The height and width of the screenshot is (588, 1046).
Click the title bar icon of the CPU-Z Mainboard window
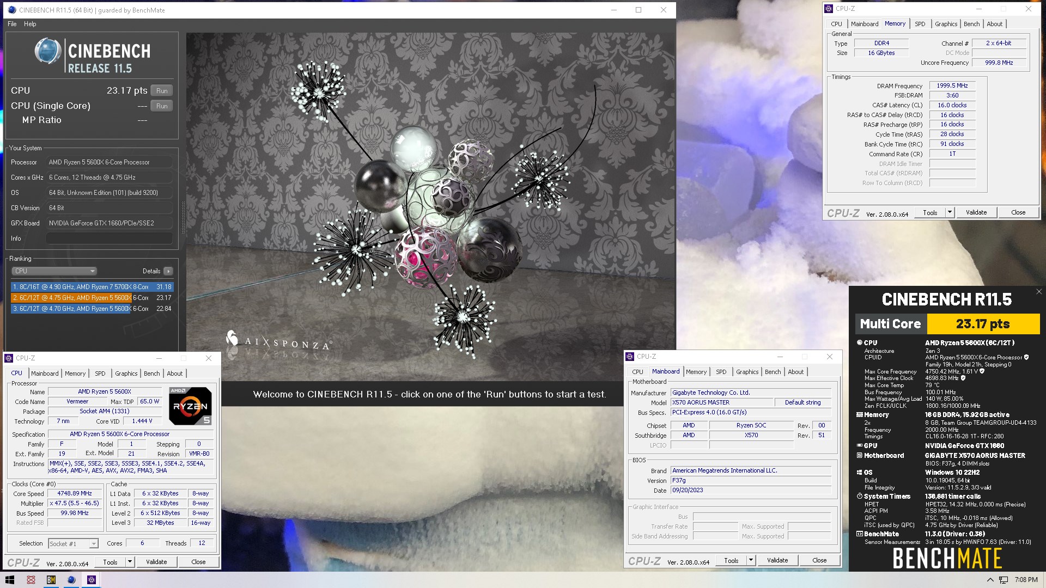(630, 357)
